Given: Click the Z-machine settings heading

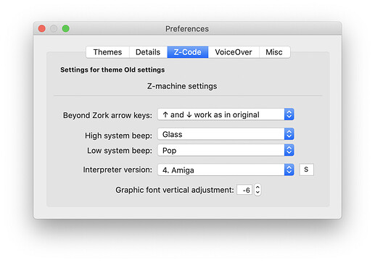Looking at the screenshot, I should coord(182,86).
